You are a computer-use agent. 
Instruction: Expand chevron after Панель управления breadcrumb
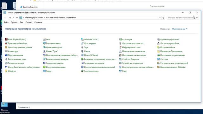tap(44, 18)
